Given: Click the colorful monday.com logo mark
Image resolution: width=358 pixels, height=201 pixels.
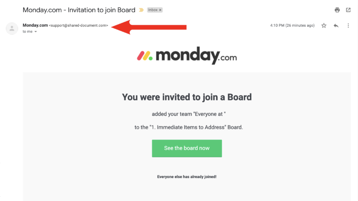Looking at the screenshot, I should [145, 56].
